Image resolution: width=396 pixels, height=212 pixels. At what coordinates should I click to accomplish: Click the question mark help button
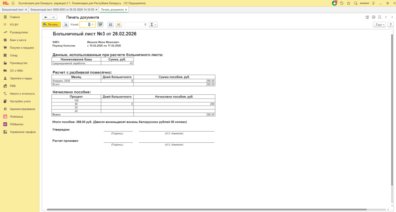tap(391, 24)
